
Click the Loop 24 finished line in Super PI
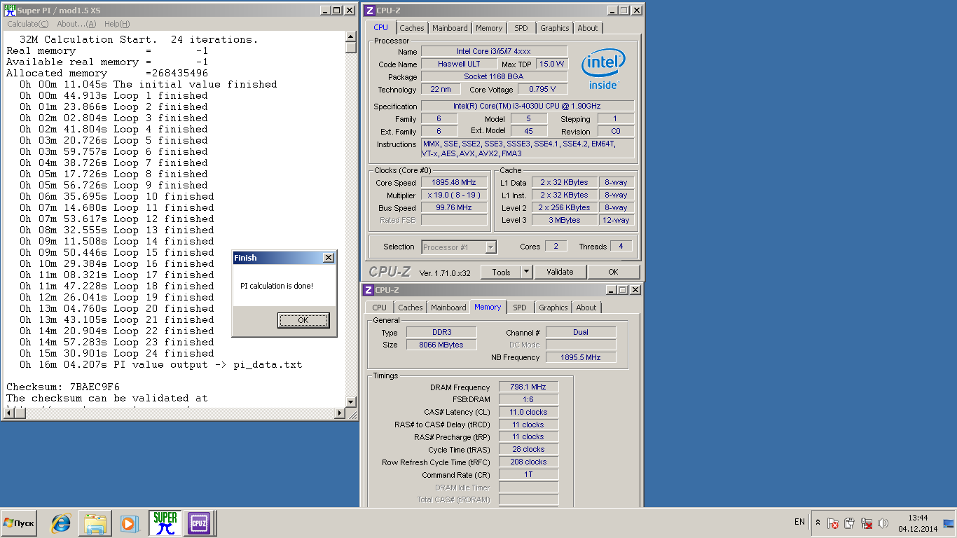tap(117, 353)
